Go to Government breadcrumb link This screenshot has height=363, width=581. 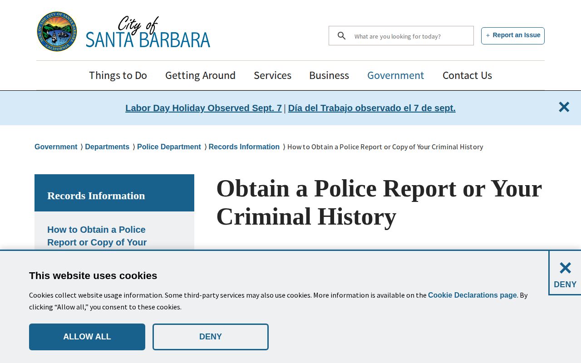click(56, 147)
